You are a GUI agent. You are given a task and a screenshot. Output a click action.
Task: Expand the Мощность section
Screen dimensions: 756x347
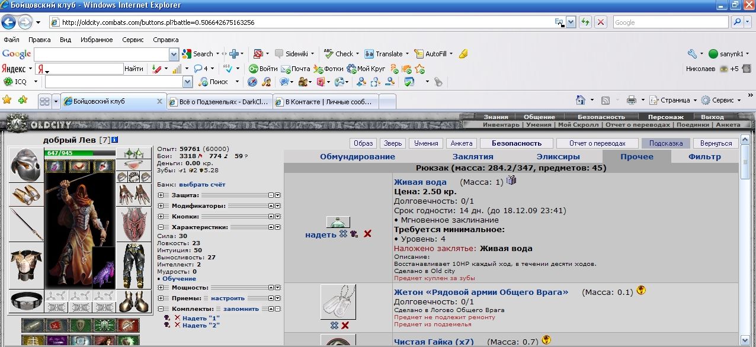coord(161,287)
